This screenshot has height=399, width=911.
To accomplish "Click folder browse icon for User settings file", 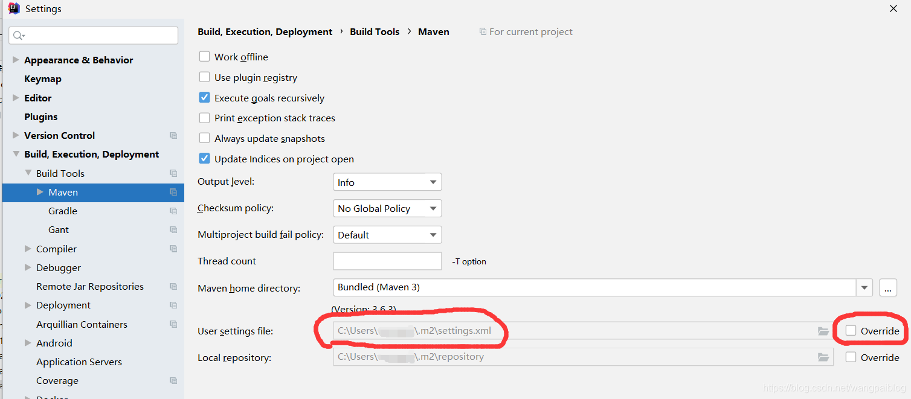I will point(823,331).
